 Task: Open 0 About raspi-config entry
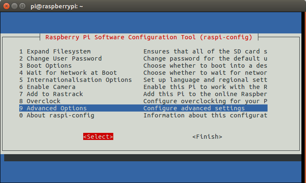pyautogui.click(x=57, y=115)
